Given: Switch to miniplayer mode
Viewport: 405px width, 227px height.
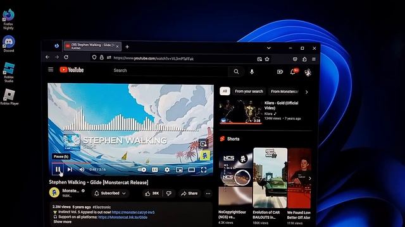Looking at the screenshot, I should 179,170.
